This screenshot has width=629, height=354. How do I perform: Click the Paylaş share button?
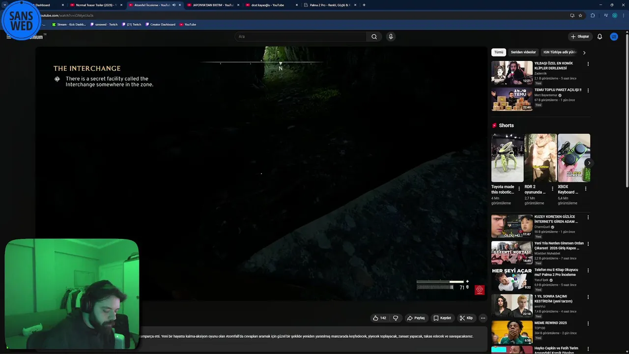[x=416, y=318]
